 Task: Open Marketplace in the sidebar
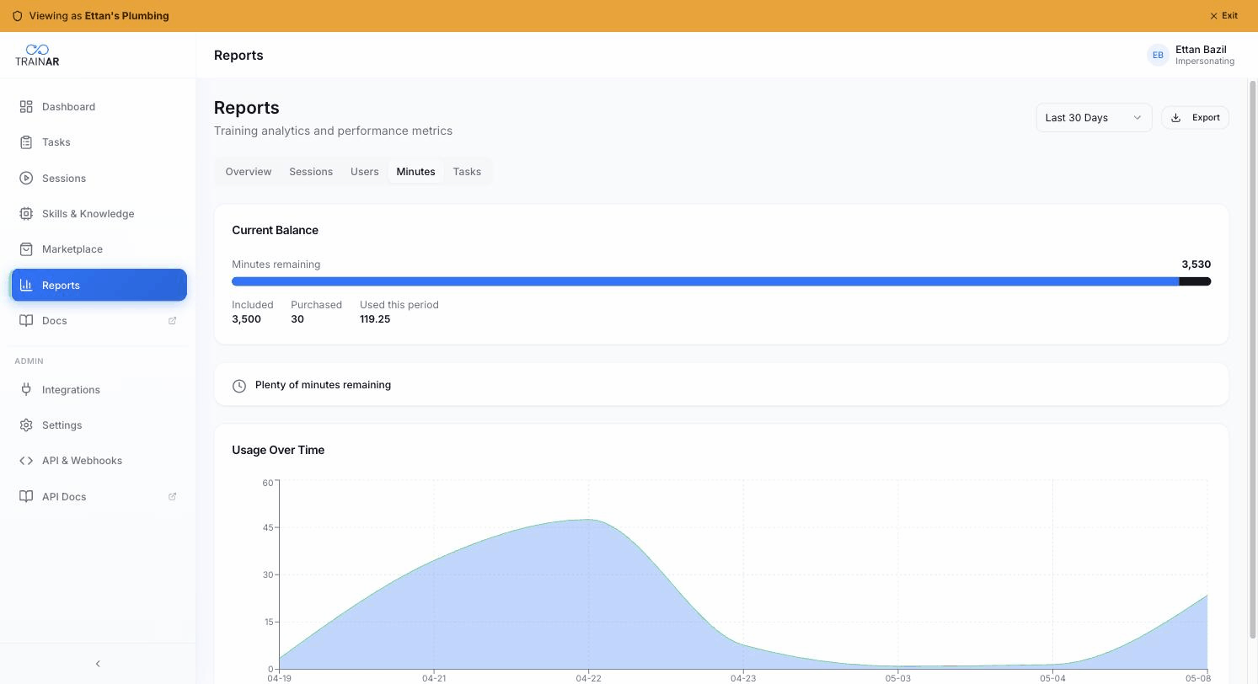[x=99, y=249]
